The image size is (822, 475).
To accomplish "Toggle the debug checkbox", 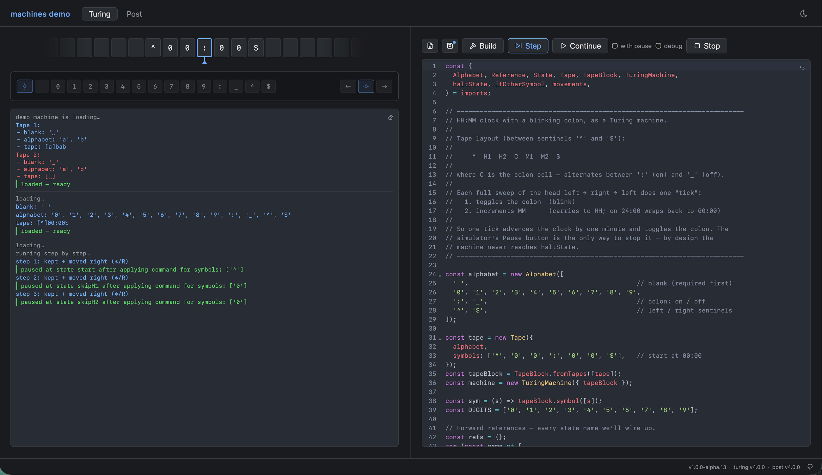I will pos(658,46).
